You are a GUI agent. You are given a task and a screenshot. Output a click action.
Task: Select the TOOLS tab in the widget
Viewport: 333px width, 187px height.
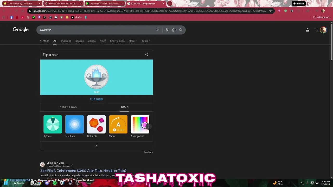pos(125,107)
